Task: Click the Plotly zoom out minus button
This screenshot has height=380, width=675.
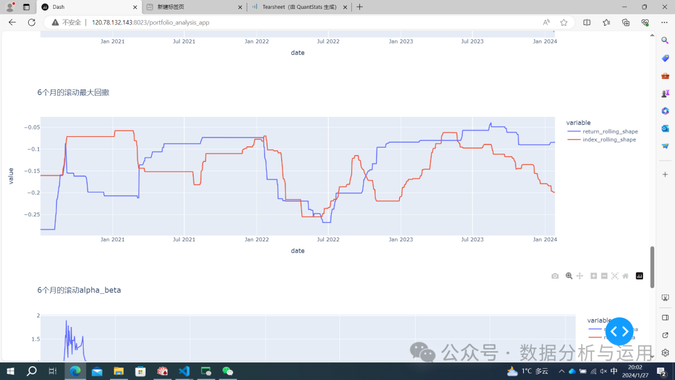Action: 604,276
